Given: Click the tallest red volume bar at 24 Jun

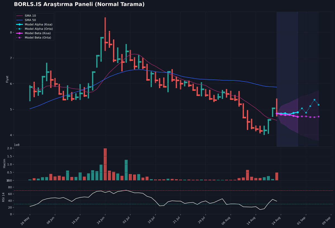Looking at the screenshot, I should tap(105, 164).
